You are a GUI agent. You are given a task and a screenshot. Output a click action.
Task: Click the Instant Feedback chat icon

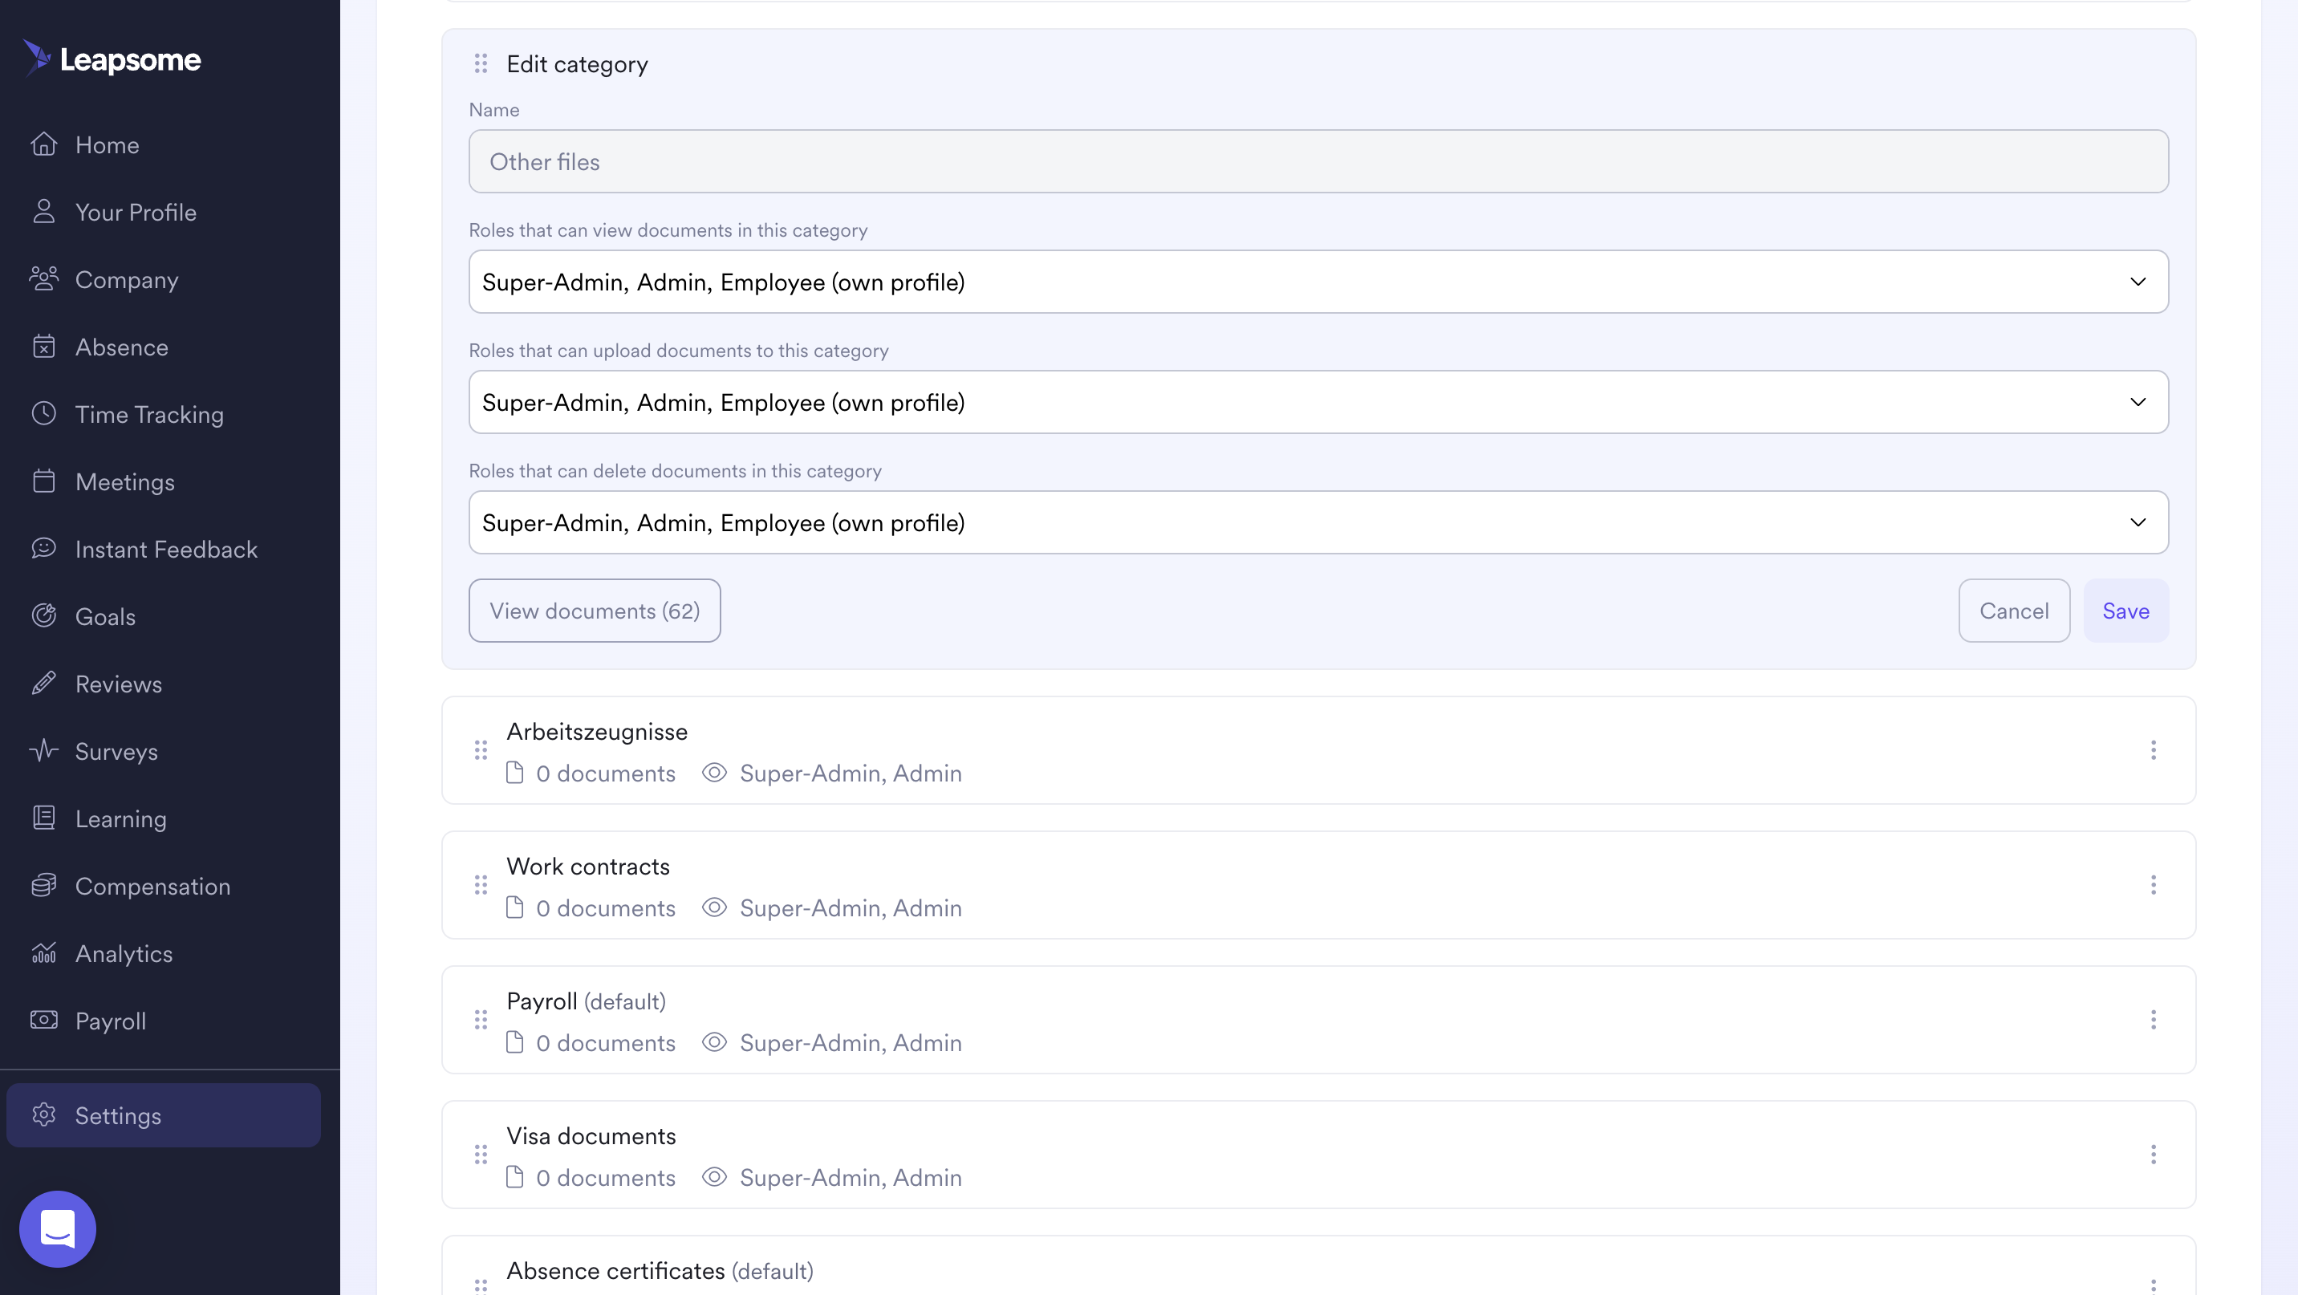tap(43, 549)
